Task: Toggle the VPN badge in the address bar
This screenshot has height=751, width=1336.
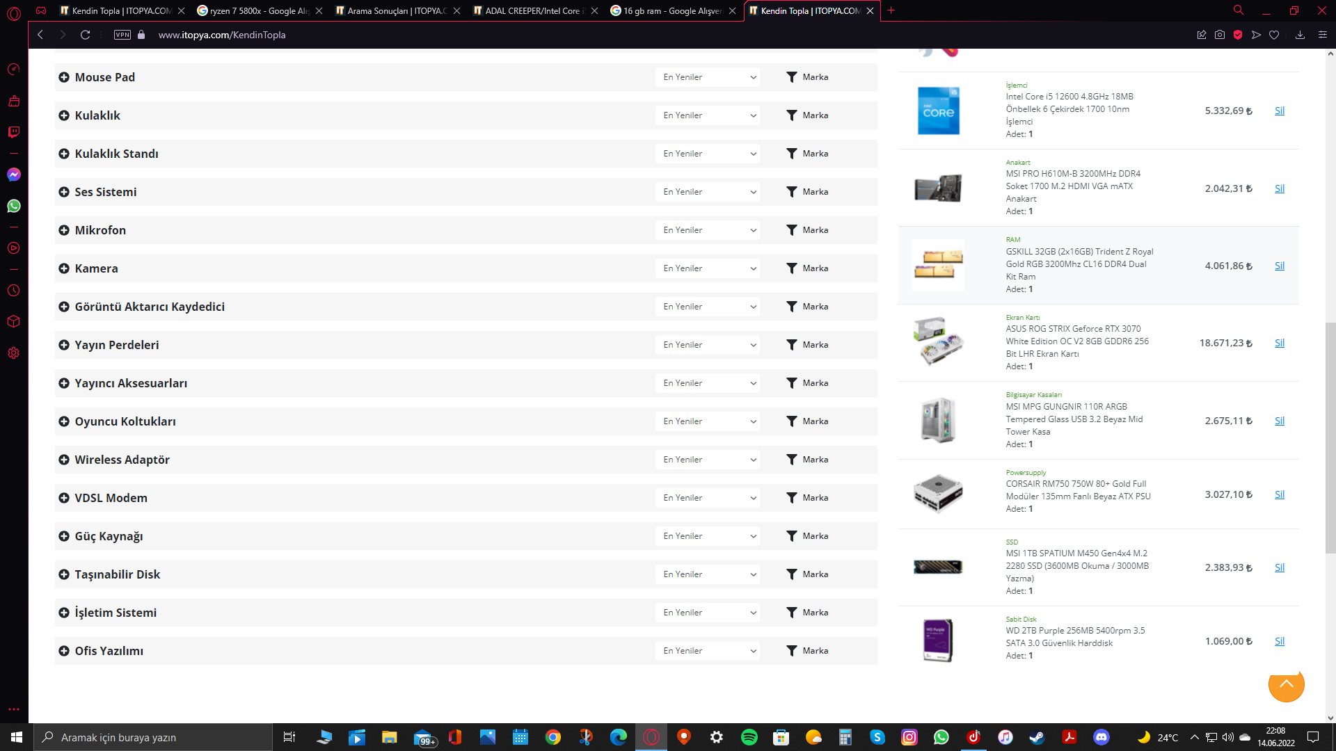Action: 122,35
